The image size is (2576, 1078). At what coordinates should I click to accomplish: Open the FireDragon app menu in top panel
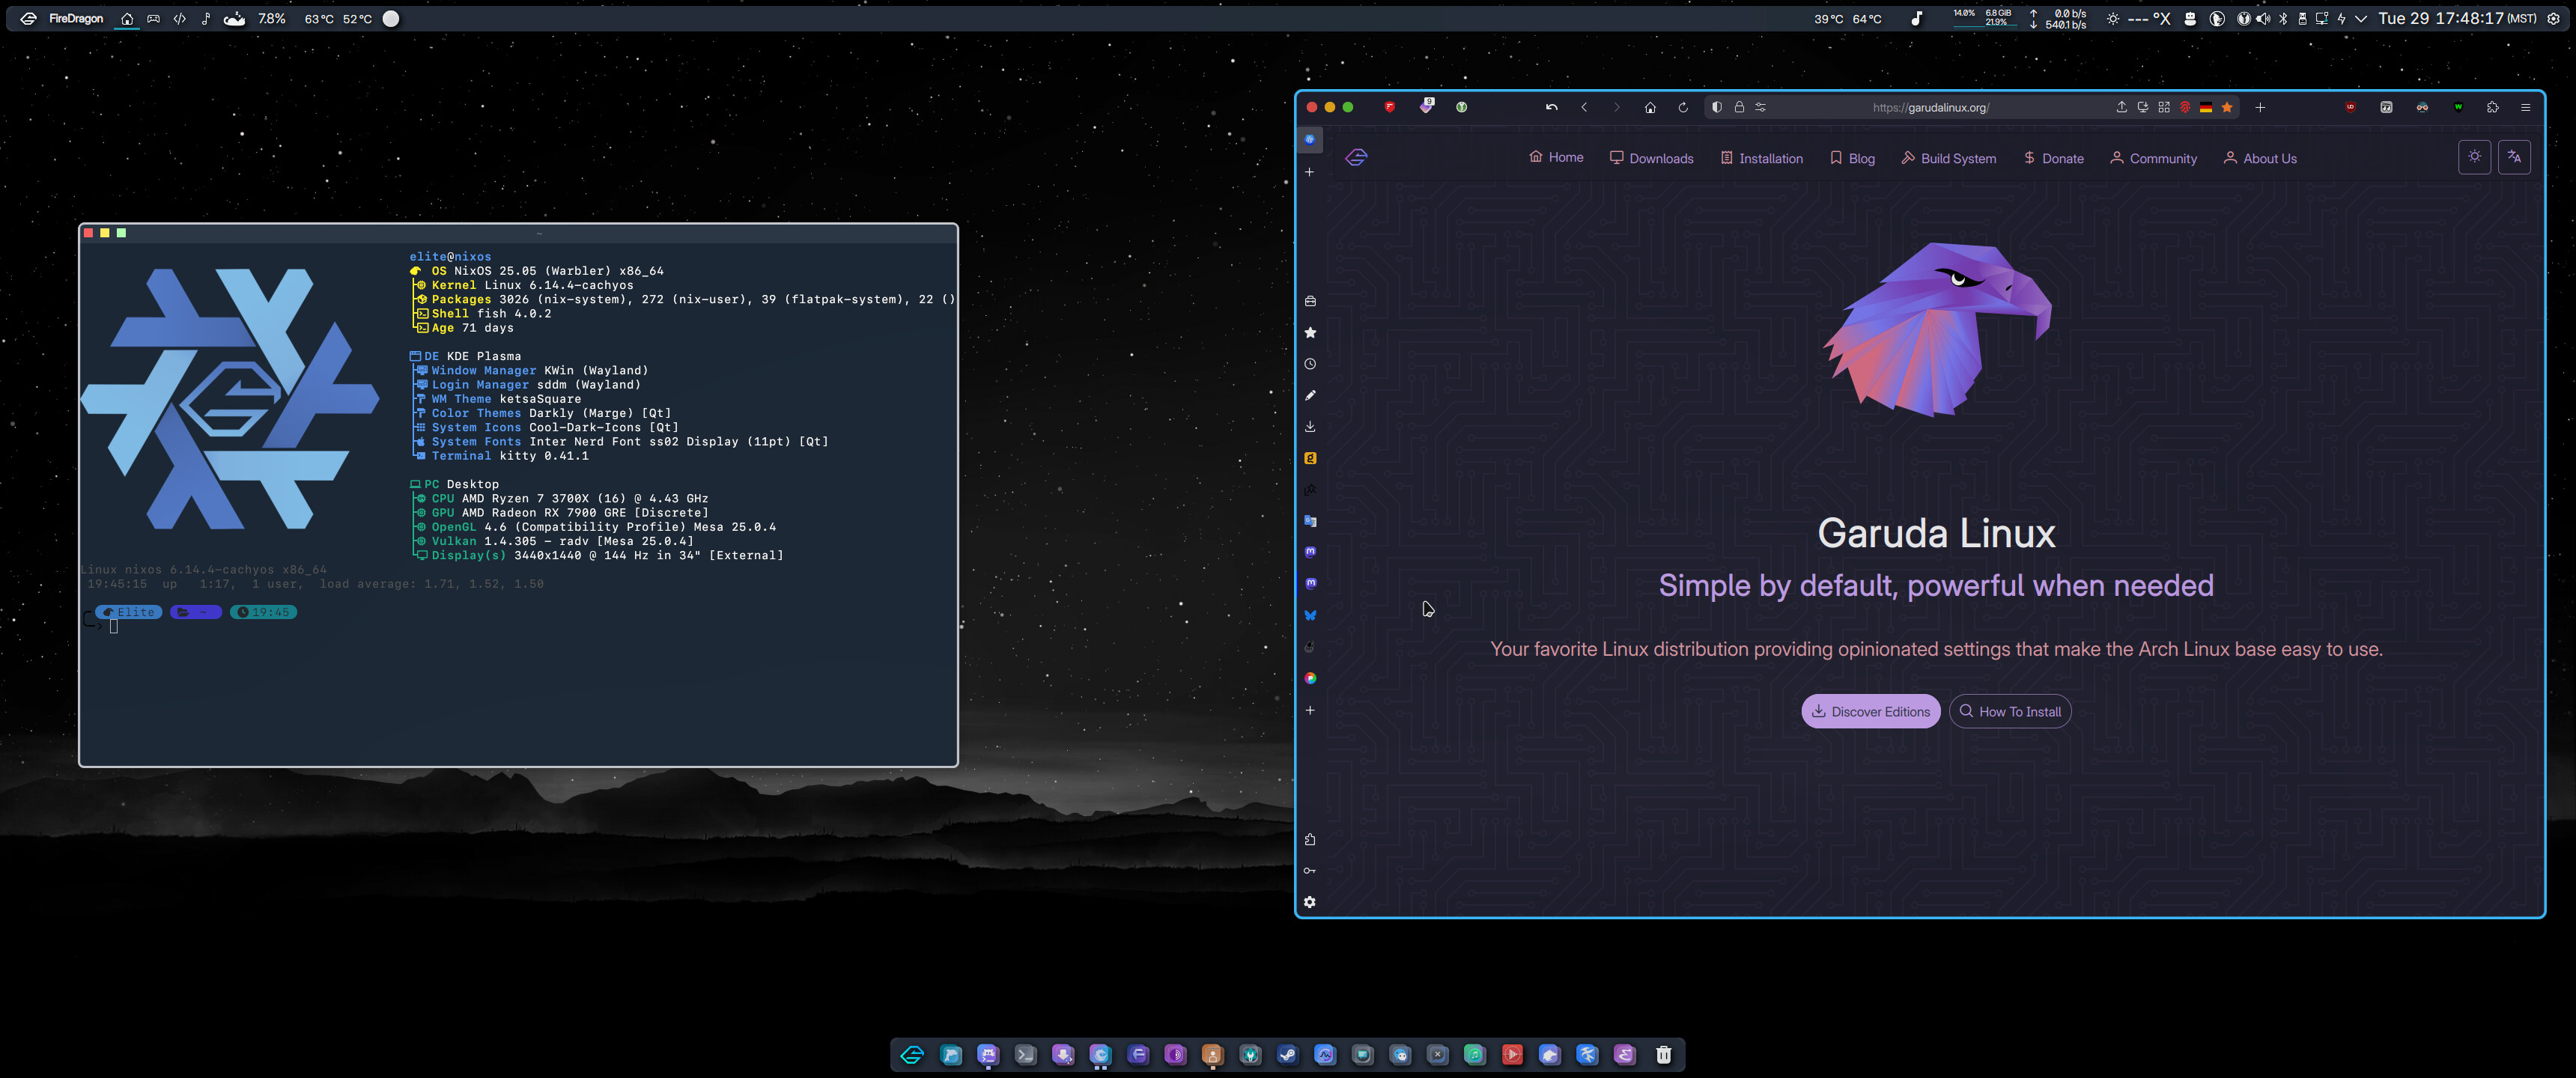point(76,18)
